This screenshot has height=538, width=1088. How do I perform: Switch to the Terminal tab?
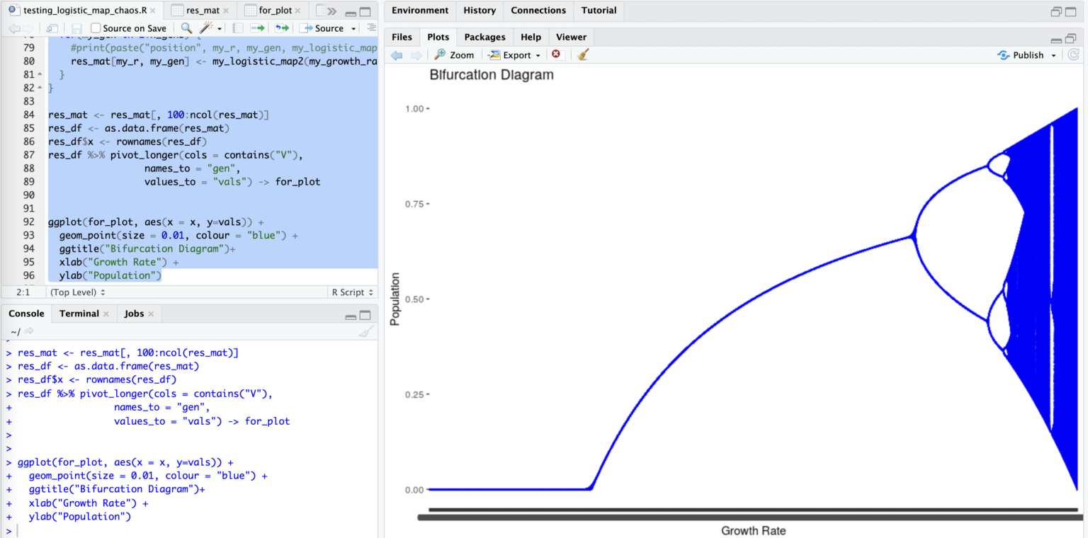[79, 314]
